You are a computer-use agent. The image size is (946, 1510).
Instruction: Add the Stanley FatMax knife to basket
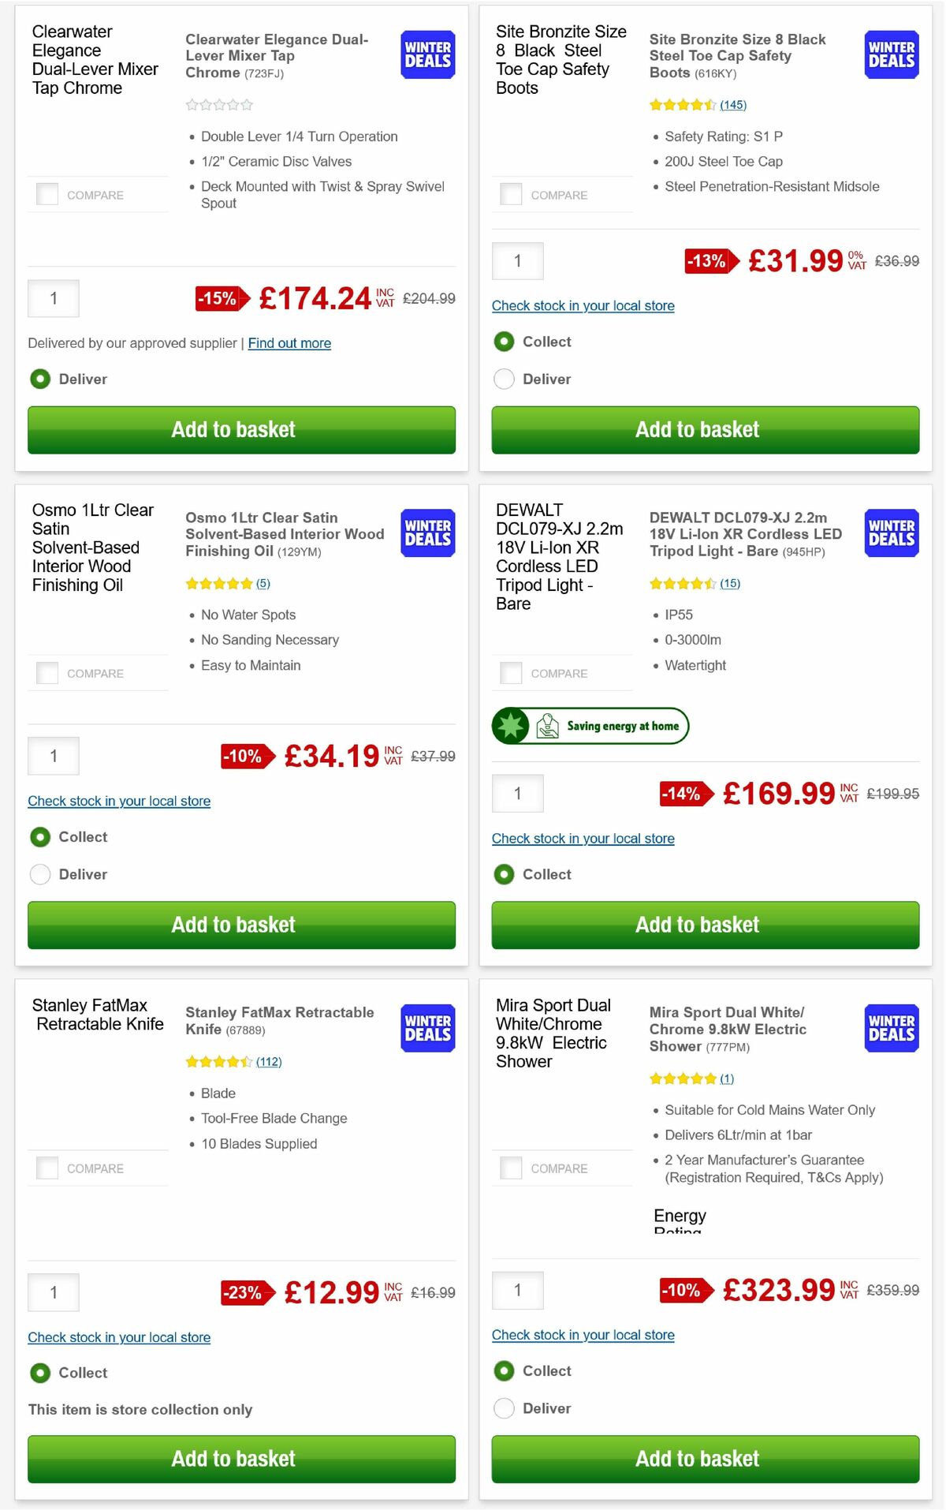(233, 1459)
